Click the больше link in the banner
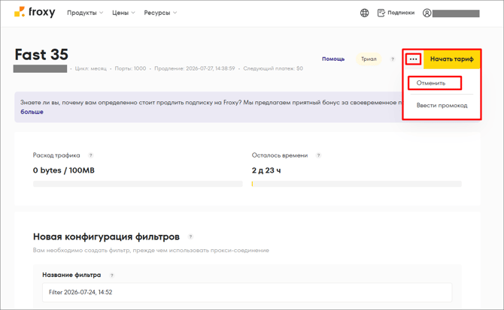 point(32,112)
